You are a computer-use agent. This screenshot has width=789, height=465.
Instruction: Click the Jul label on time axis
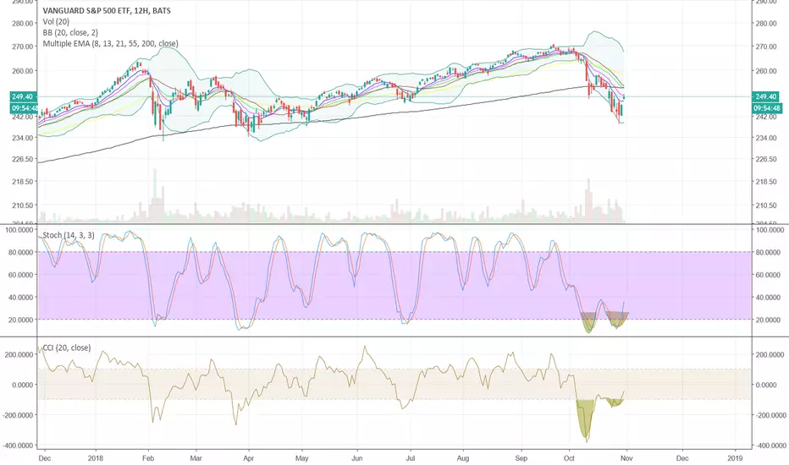click(x=410, y=458)
